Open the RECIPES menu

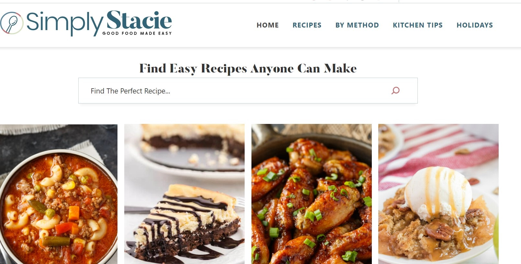point(307,25)
